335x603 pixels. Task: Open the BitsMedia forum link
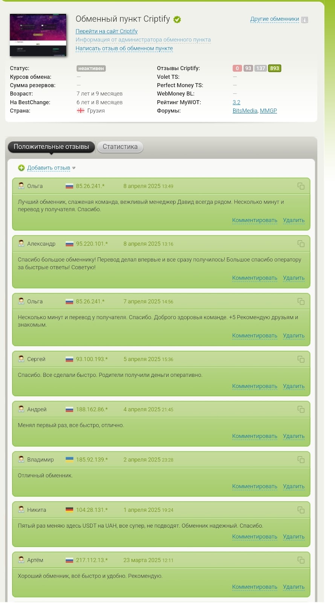tap(245, 110)
